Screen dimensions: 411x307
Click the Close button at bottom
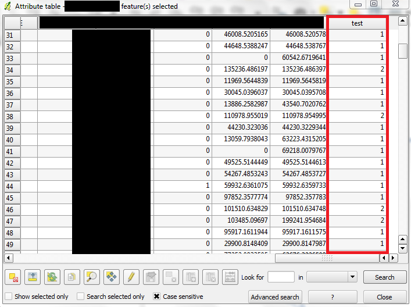click(x=384, y=297)
